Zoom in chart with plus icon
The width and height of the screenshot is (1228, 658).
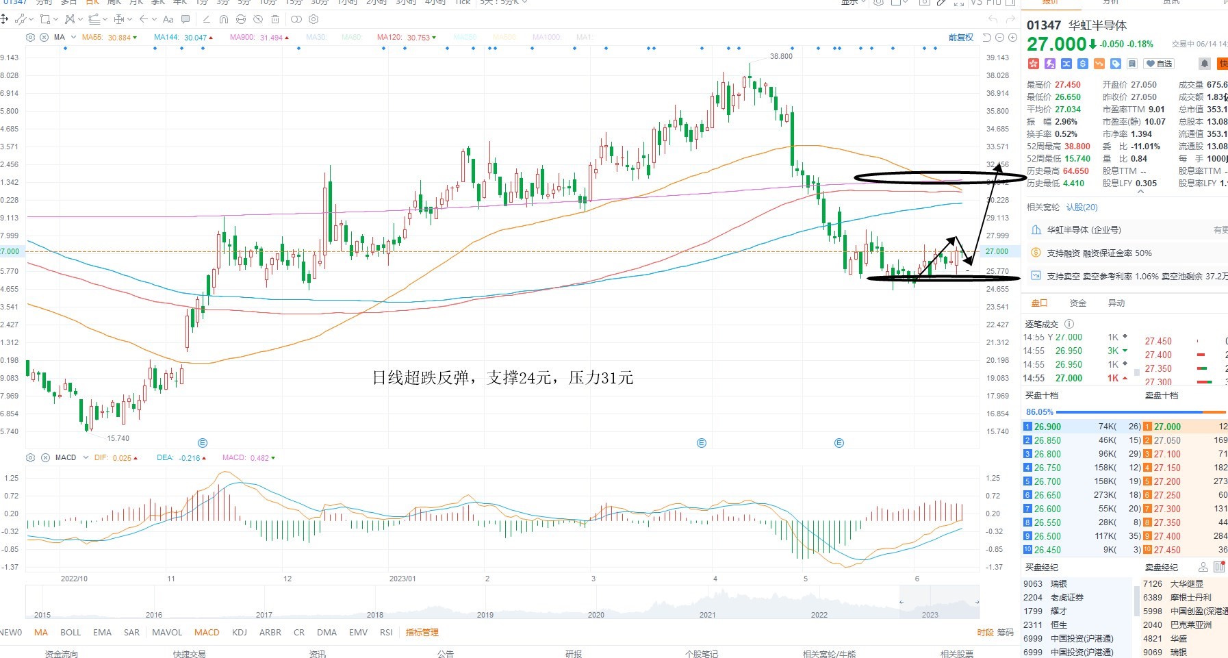pyautogui.click(x=1012, y=38)
